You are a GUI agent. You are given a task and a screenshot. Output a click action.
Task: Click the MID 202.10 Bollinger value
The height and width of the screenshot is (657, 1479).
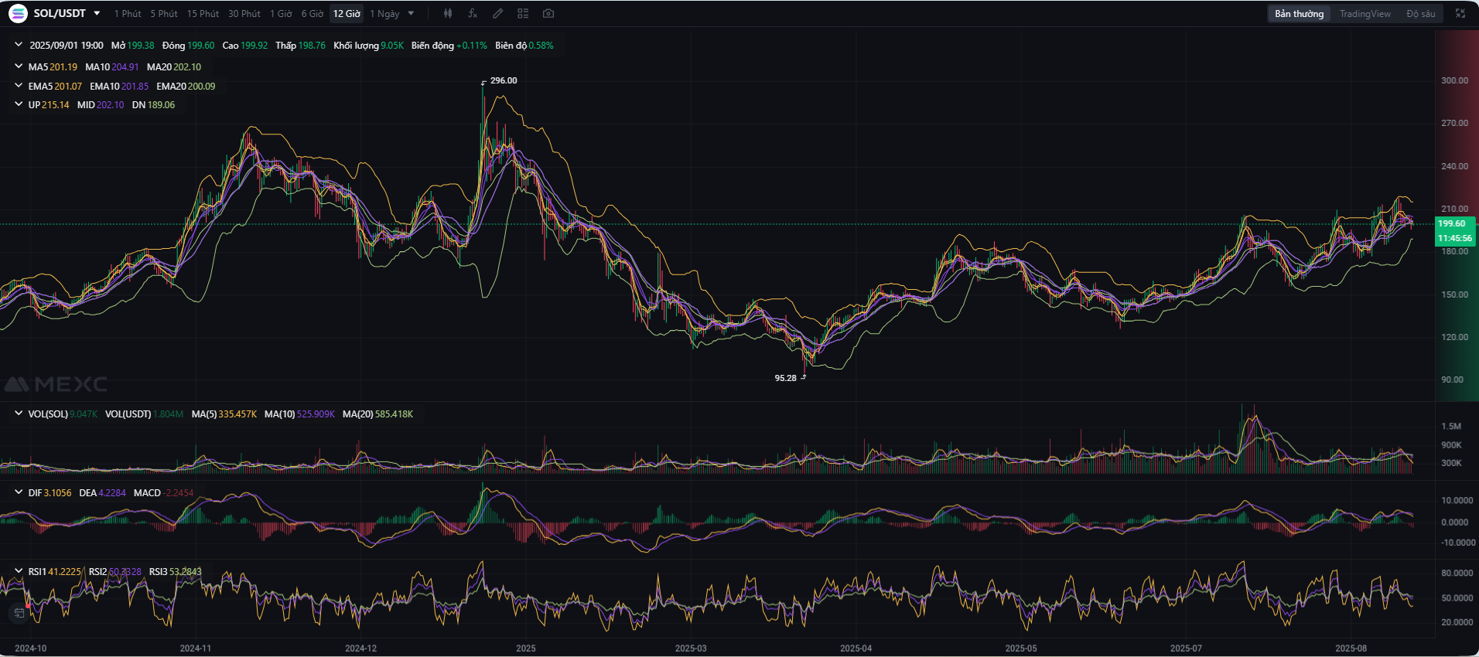[101, 105]
